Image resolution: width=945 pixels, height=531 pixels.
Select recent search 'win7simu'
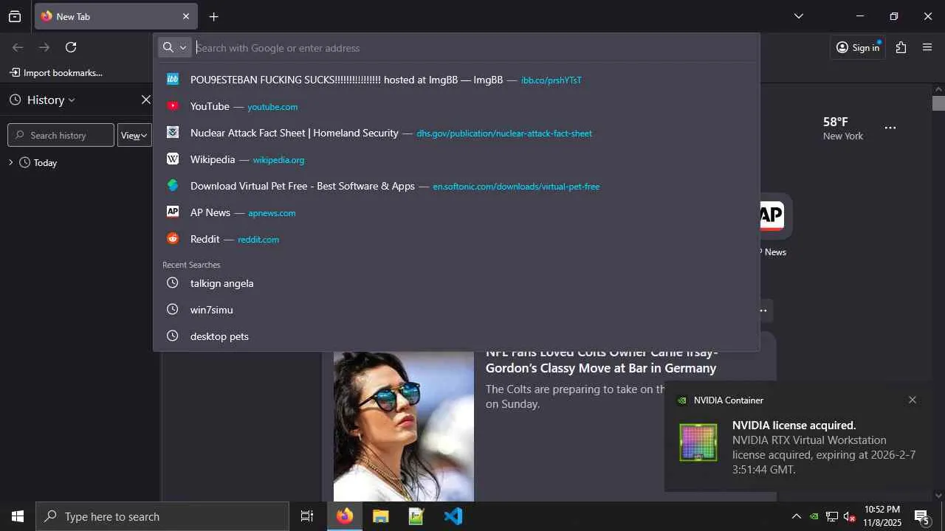tap(456, 310)
